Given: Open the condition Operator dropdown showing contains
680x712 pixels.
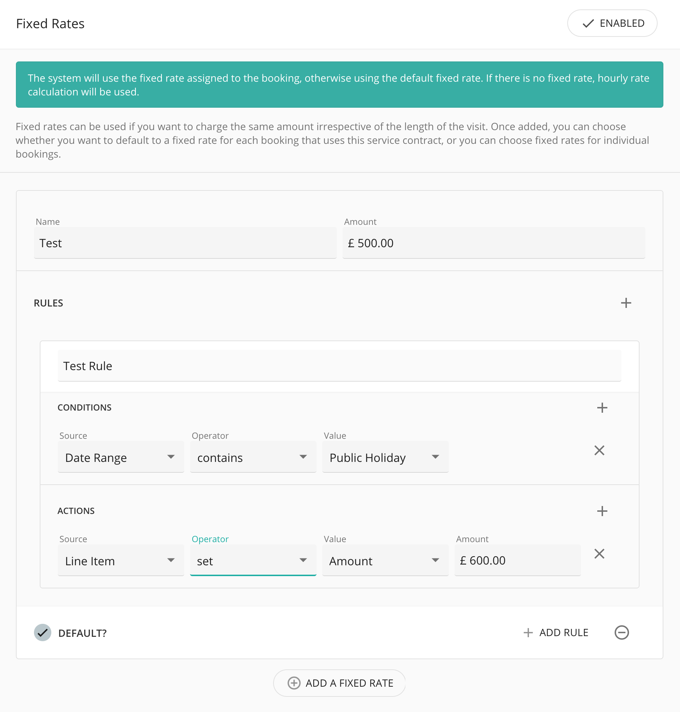Looking at the screenshot, I should [253, 457].
